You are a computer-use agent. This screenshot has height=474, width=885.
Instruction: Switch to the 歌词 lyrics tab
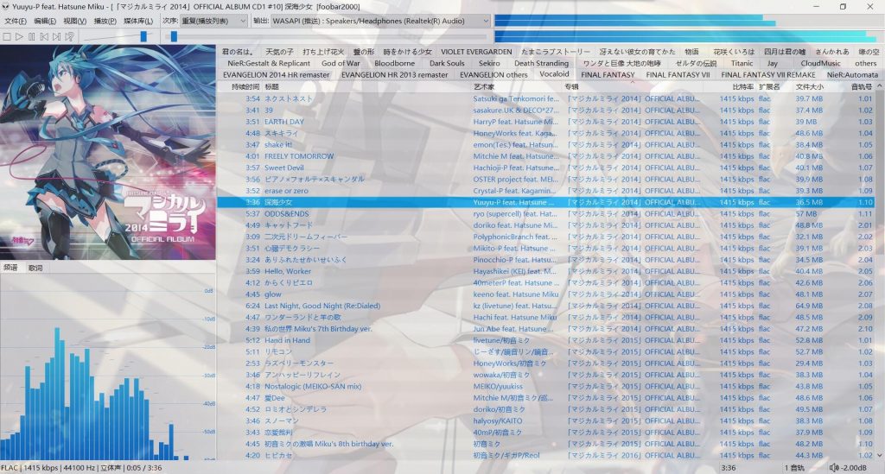[x=35, y=269]
